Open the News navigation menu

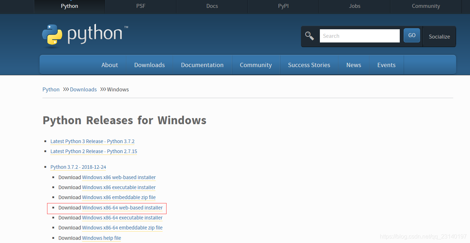click(354, 65)
